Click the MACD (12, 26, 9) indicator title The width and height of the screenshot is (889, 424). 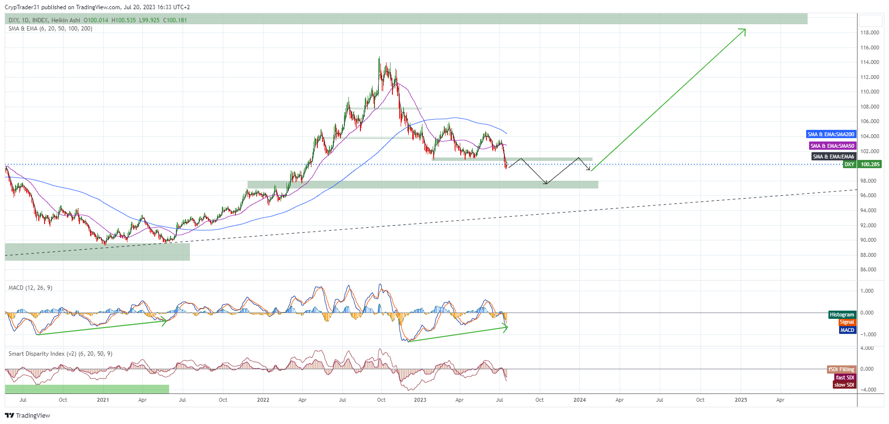coord(31,288)
